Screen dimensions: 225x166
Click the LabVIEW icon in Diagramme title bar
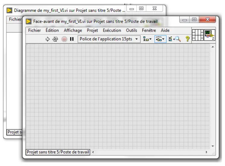click(9, 10)
